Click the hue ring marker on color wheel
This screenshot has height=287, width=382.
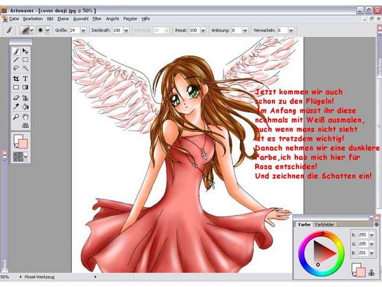(323, 233)
